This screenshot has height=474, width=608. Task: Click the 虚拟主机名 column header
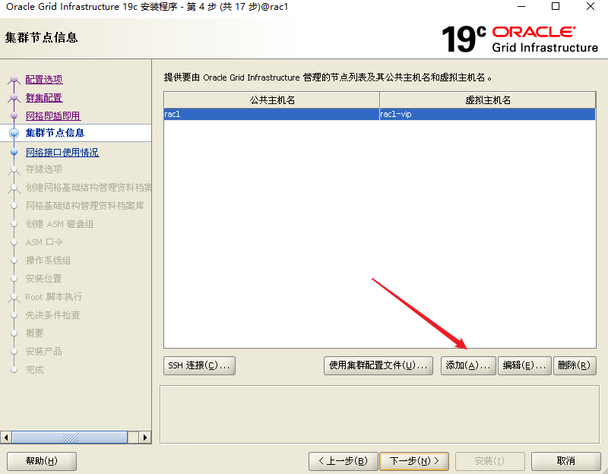coord(487,100)
